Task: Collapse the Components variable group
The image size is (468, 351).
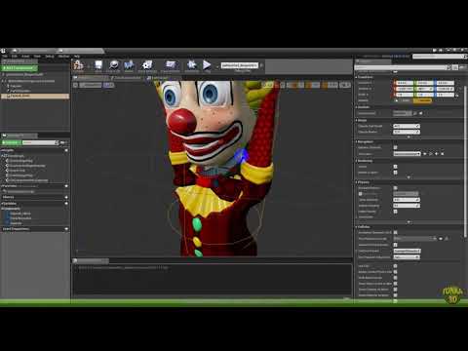Action: tap(2, 209)
